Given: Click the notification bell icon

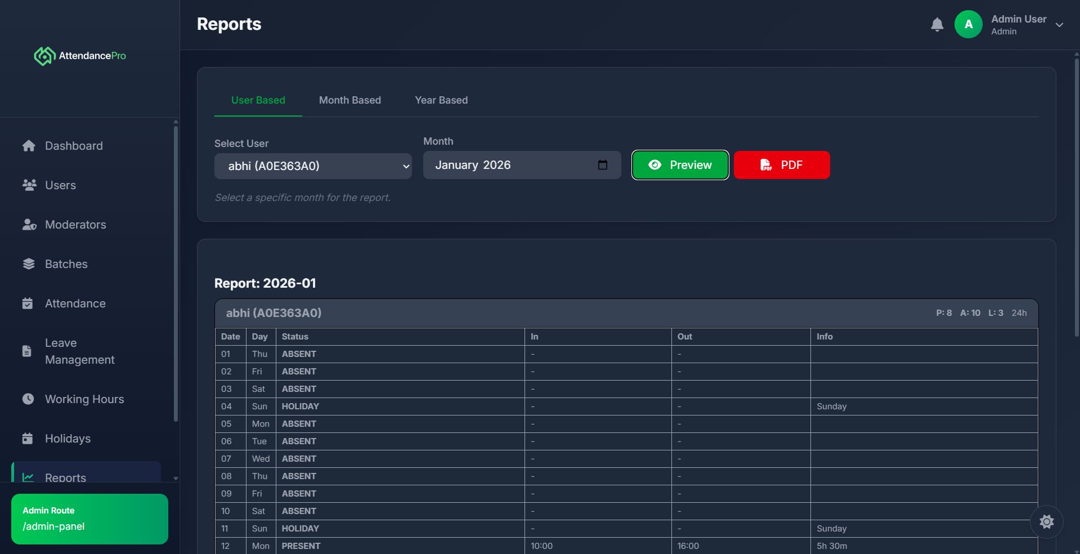Looking at the screenshot, I should tap(936, 25).
